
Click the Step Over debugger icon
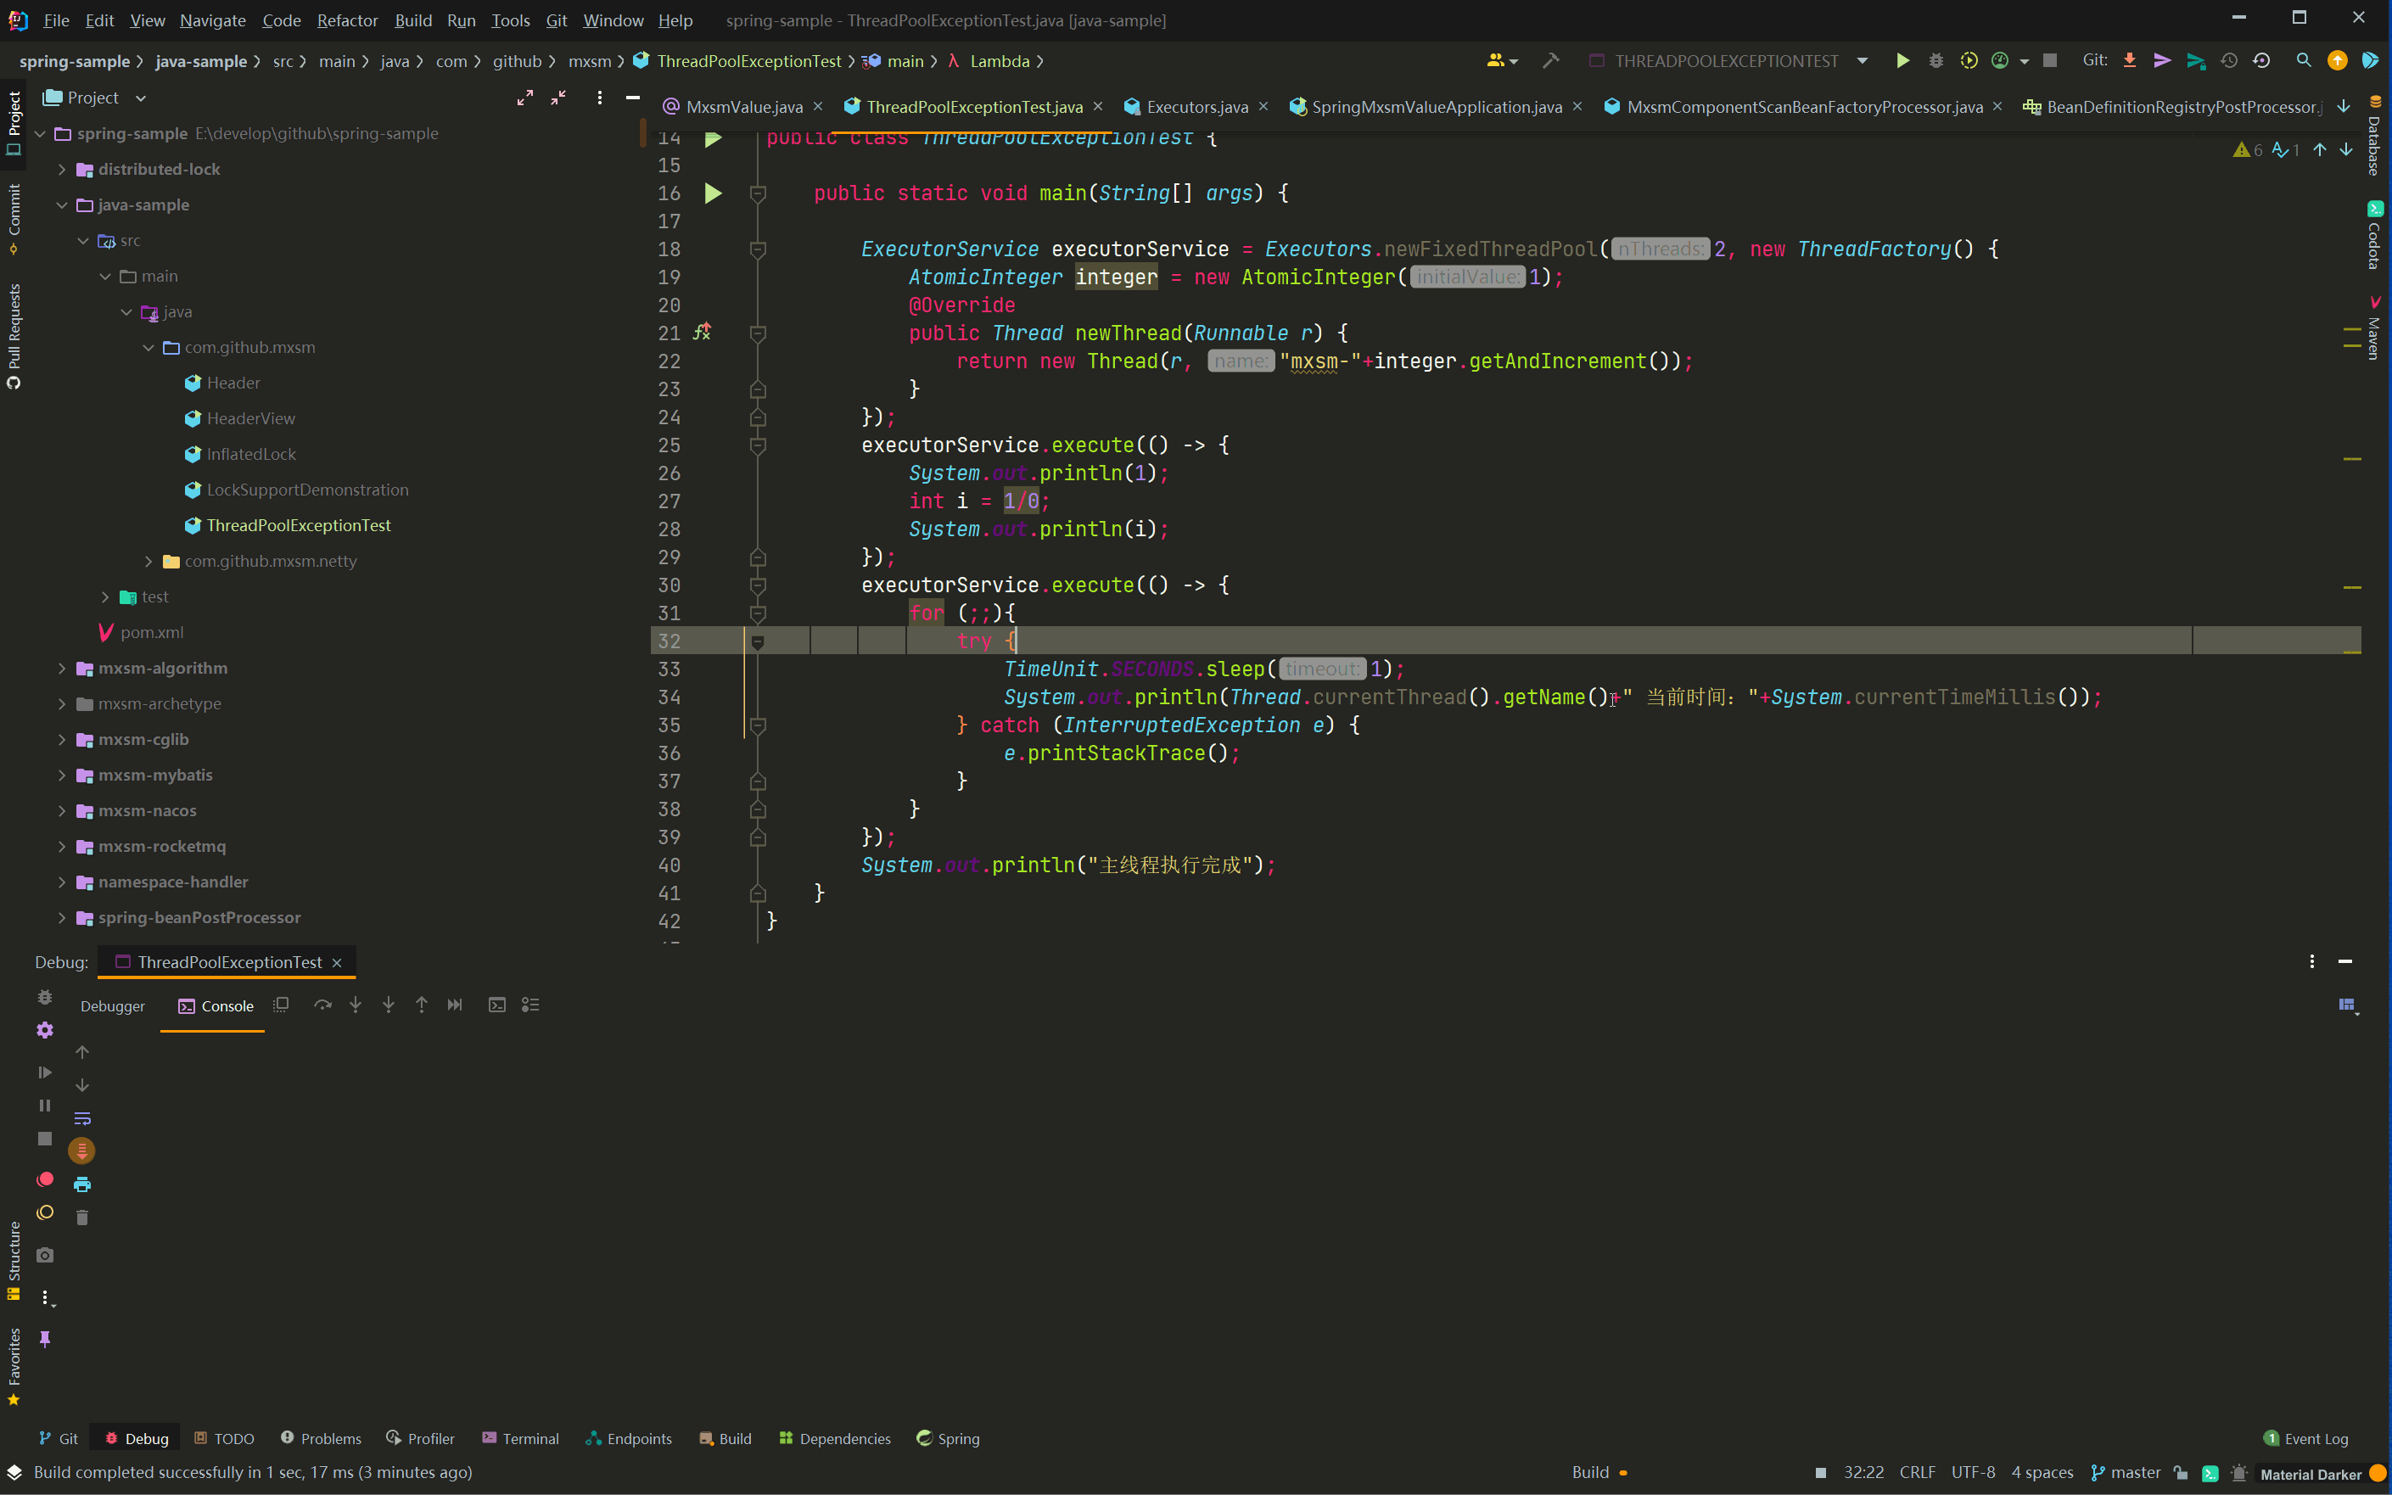[x=322, y=1005]
